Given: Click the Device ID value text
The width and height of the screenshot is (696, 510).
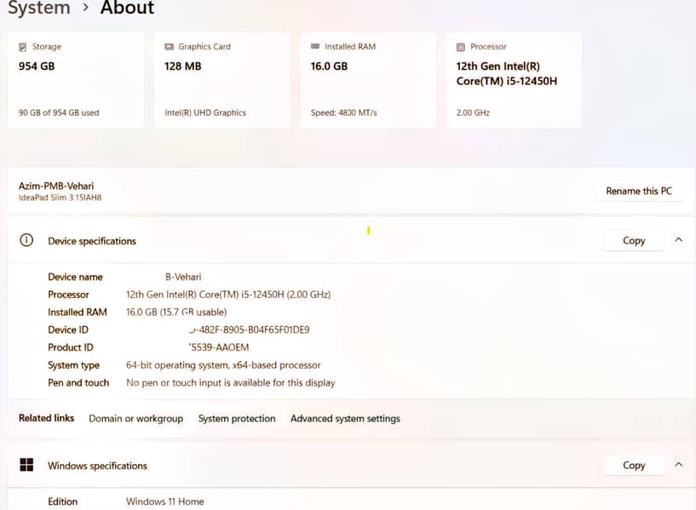Looking at the screenshot, I should (x=249, y=329).
